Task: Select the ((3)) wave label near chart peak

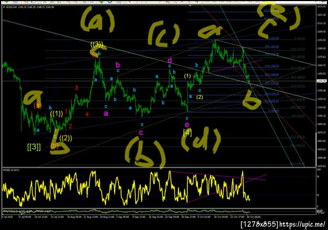Action: click(x=97, y=44)
